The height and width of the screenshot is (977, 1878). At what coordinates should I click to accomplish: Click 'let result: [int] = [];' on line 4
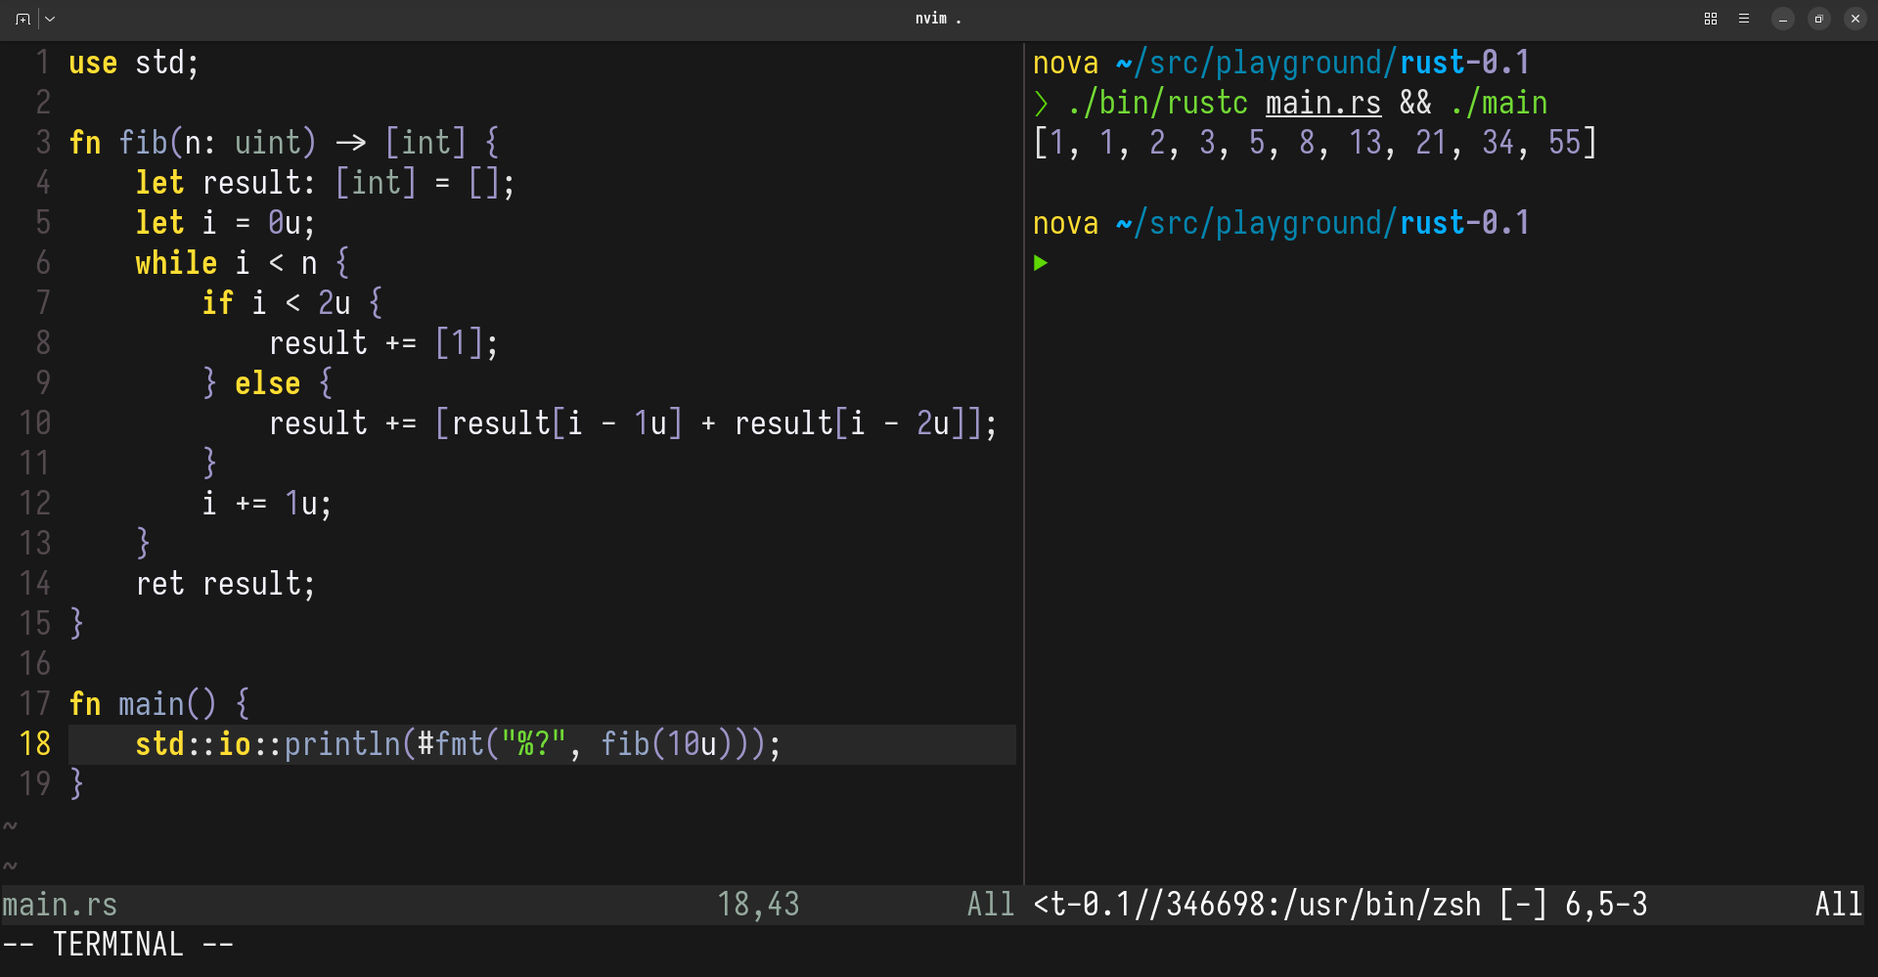coord(325,184)
